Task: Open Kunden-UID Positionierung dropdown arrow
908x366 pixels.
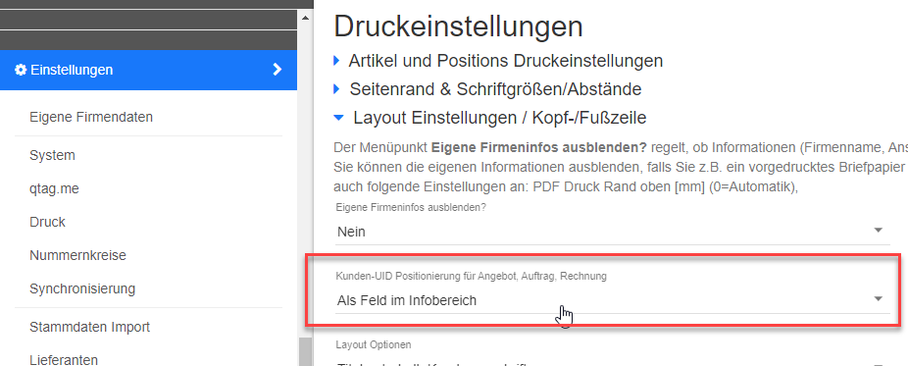Action: tap(878, 299)
